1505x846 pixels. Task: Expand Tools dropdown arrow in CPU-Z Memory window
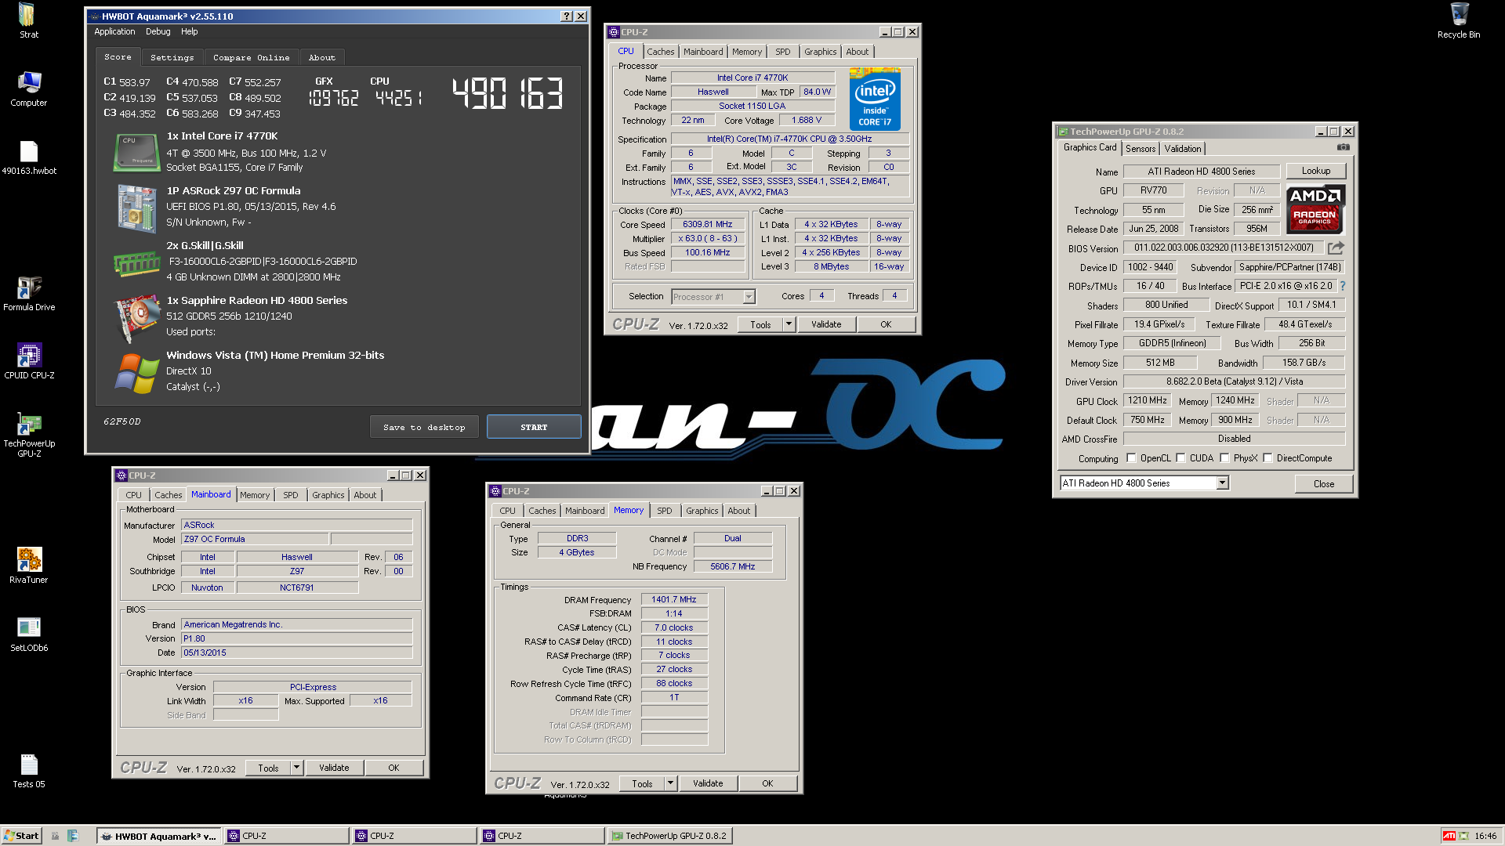click(x=670, y=783)
